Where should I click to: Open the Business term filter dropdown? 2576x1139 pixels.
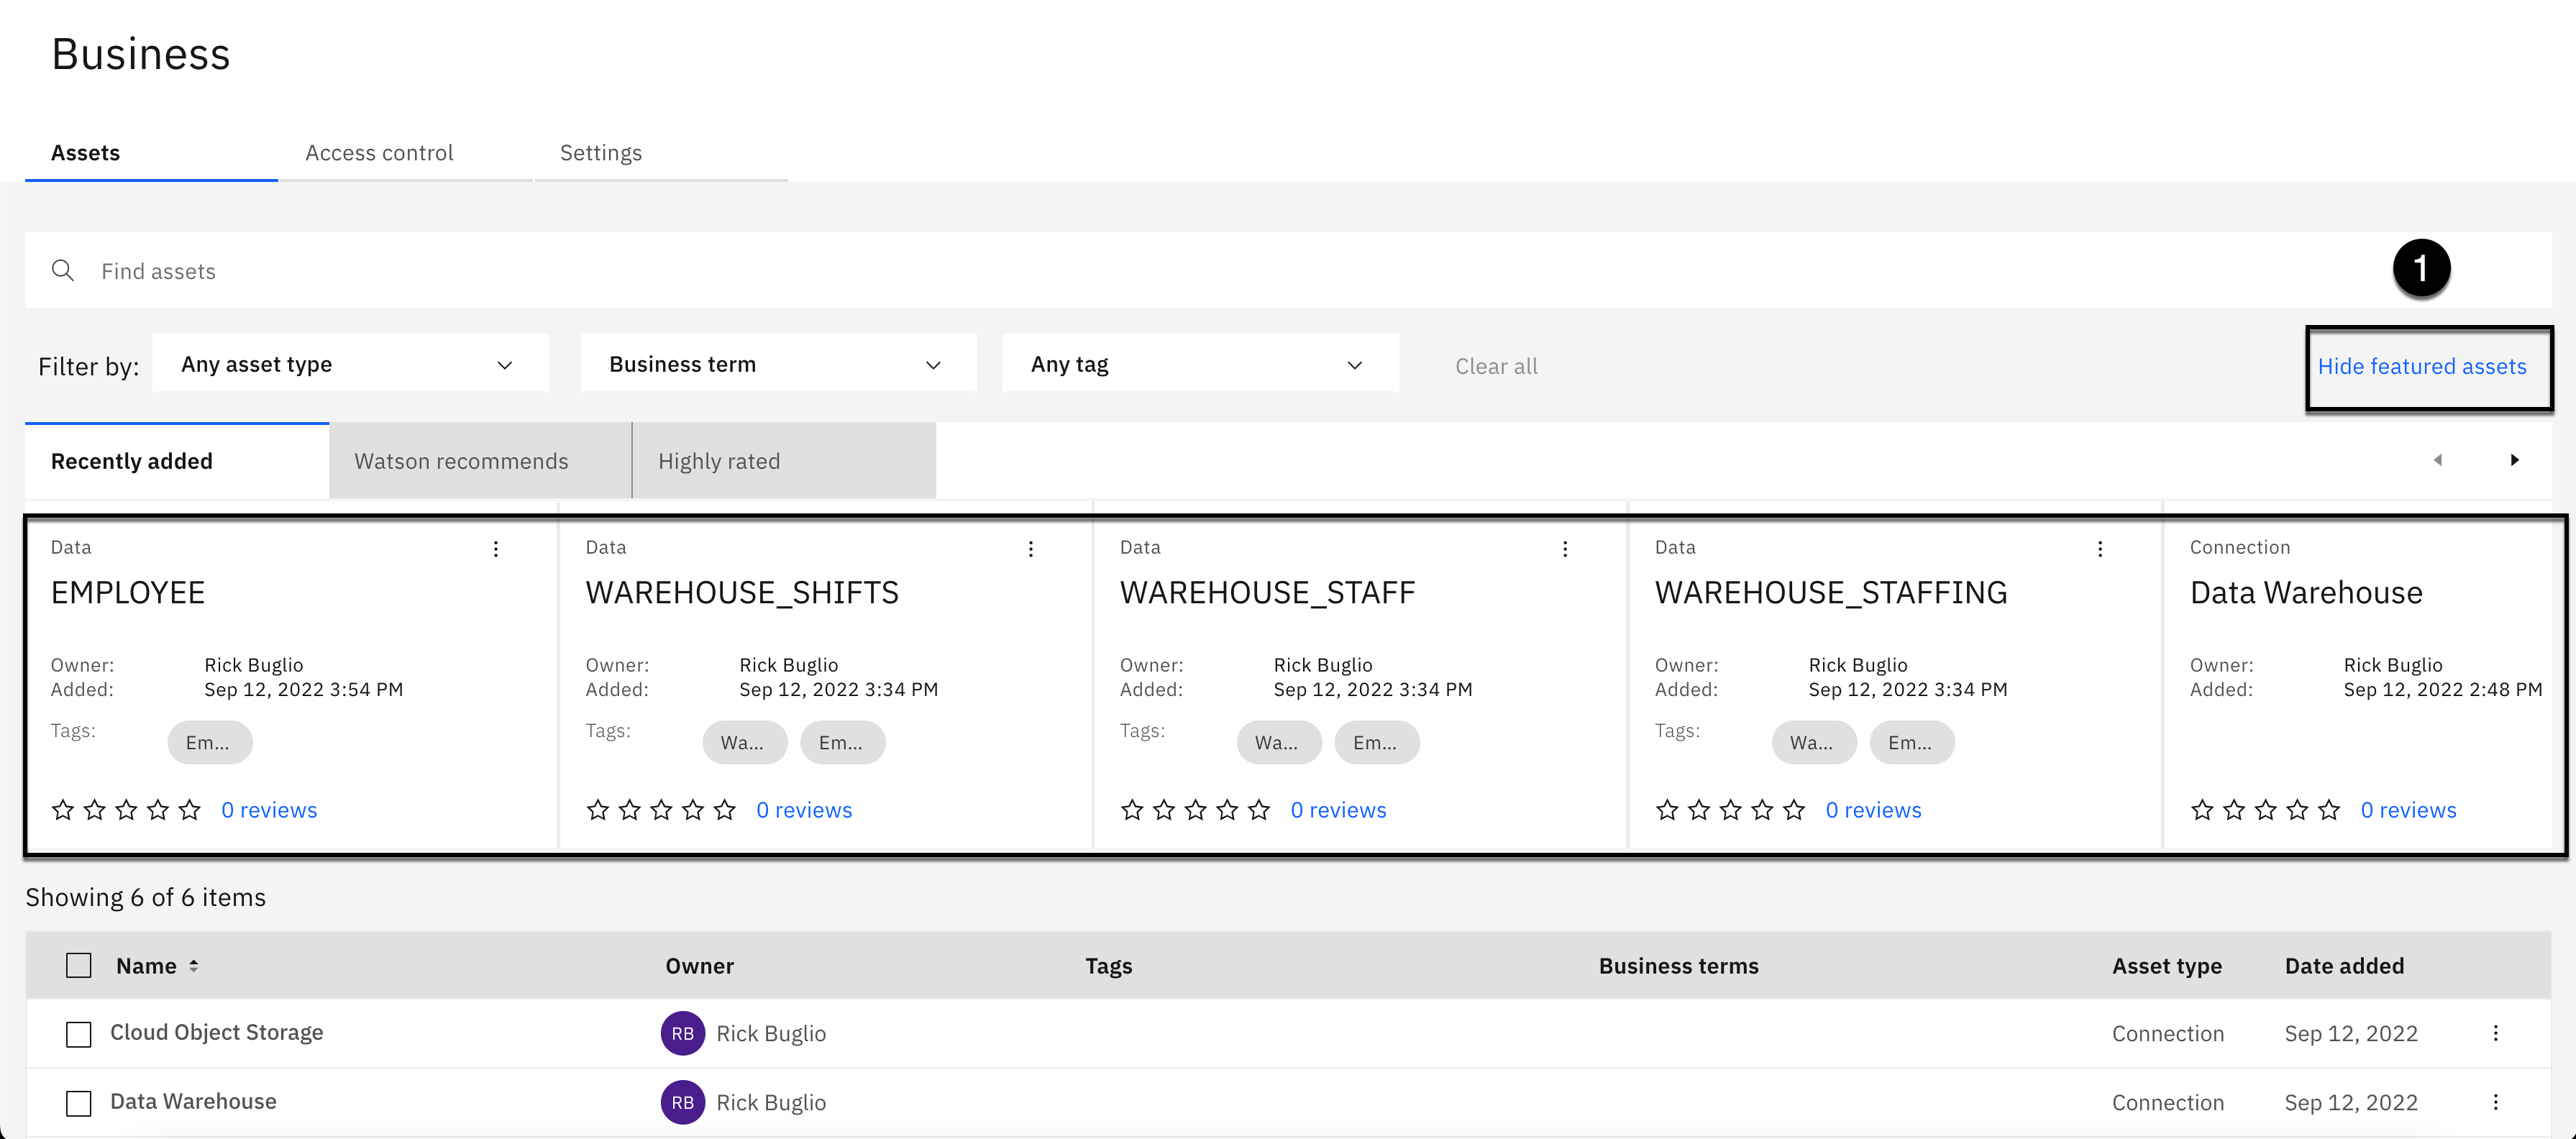point(778,365)
